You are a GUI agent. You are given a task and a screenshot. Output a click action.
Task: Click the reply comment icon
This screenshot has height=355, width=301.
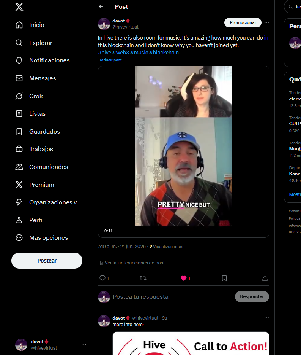102,278
